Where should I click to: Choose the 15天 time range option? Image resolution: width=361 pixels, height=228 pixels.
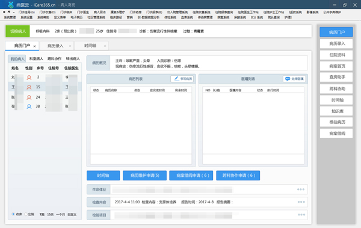[x=50, y=214]
